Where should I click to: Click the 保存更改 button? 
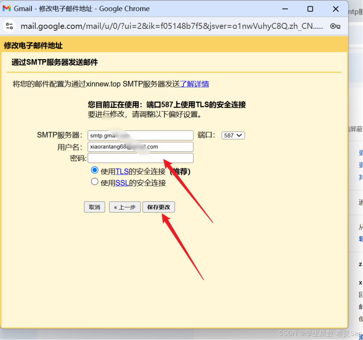[x=158, y=207]
